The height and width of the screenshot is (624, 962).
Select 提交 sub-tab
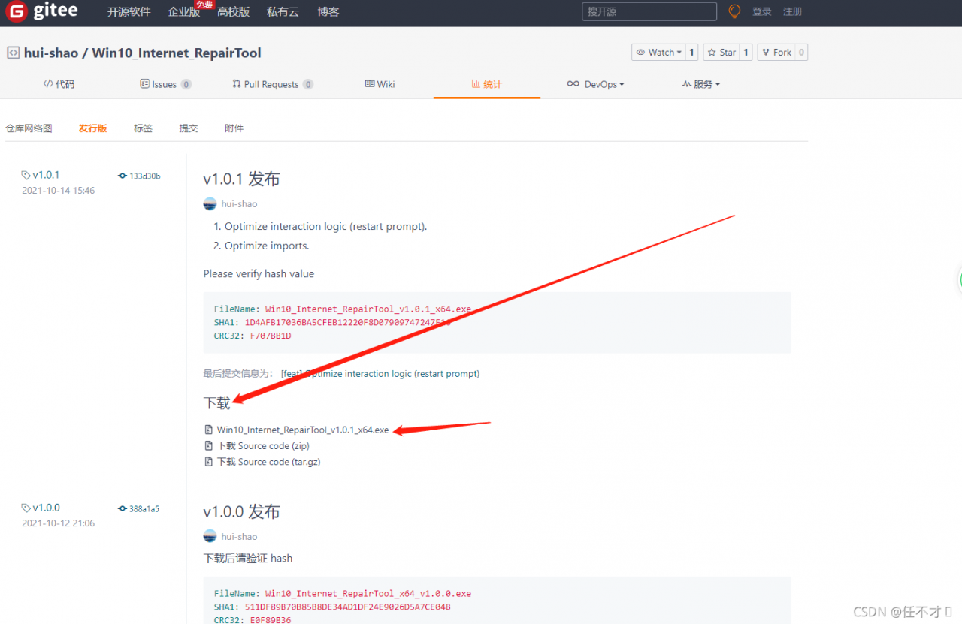click(189, 128)
